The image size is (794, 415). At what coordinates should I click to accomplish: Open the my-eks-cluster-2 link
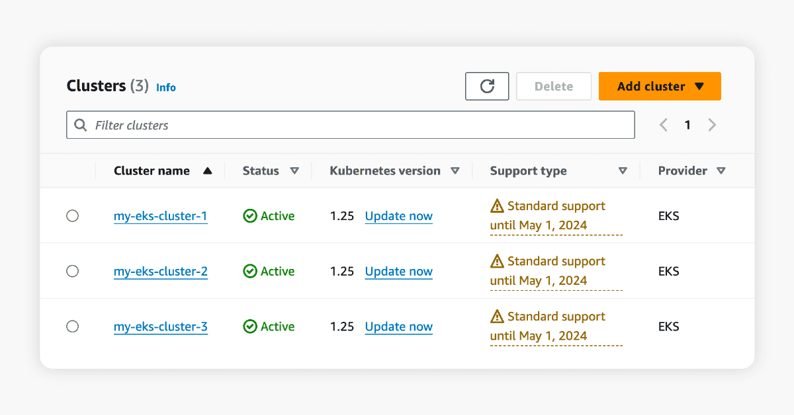161,272
